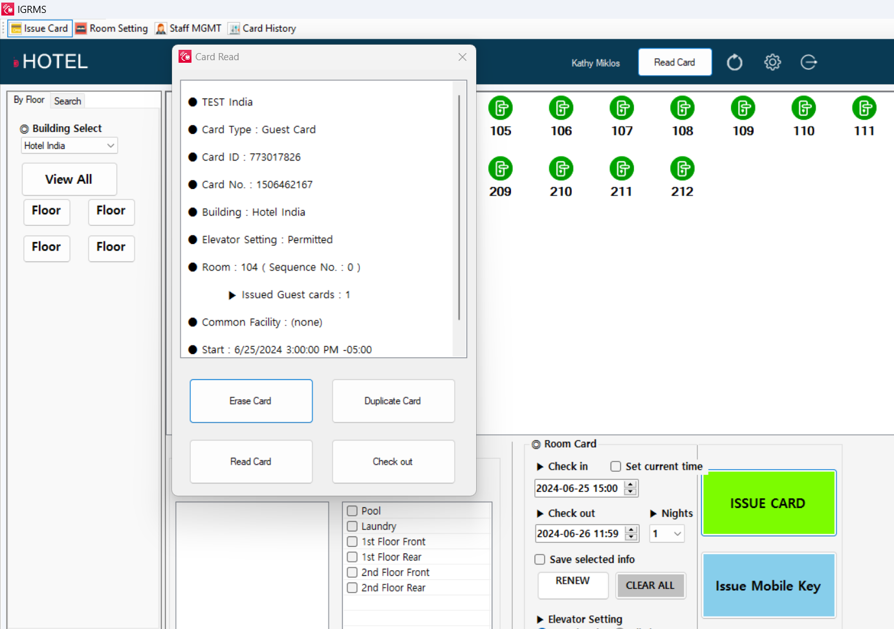Click check-in date up/down stepper
The width and height of the screenshot is (894, 629).
click(631, 489)
